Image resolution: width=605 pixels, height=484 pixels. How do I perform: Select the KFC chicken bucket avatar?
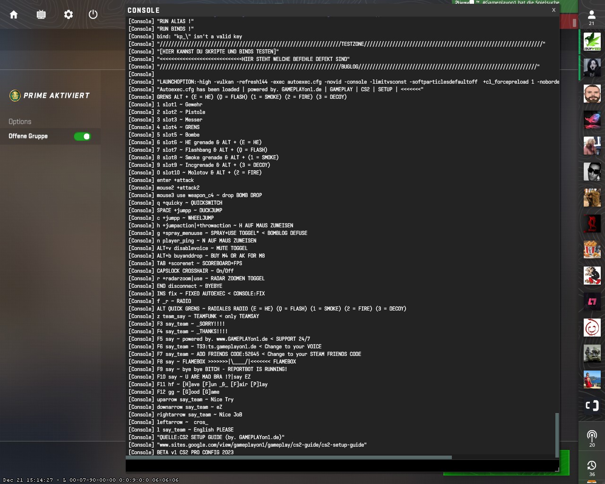pos(592,250)
